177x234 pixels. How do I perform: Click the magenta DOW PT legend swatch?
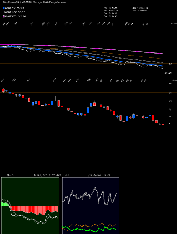click(x=4, y=16)
